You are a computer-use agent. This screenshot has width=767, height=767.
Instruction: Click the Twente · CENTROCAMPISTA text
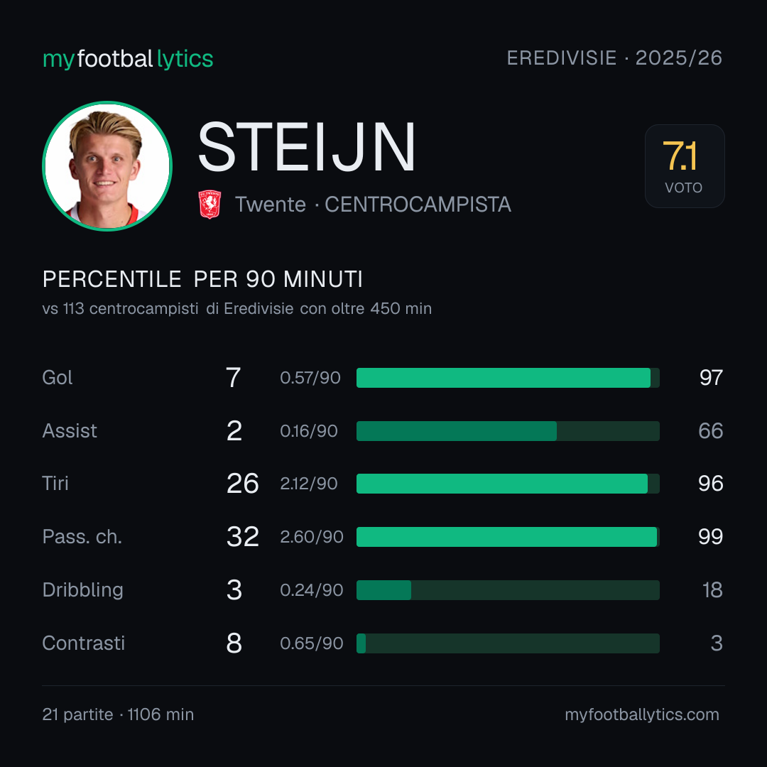(x=374, y=205)
